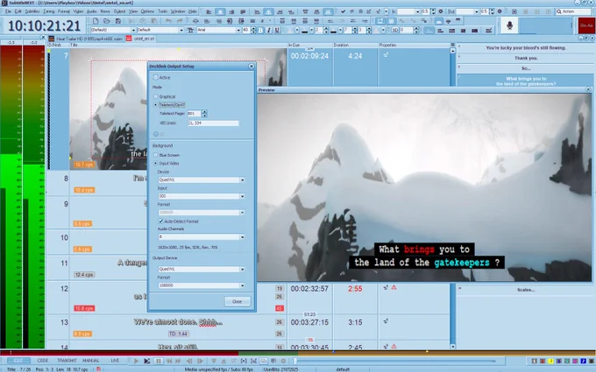596x372 pixels.
Task: Click the Redo arrow icon
Action: point(180,21)
